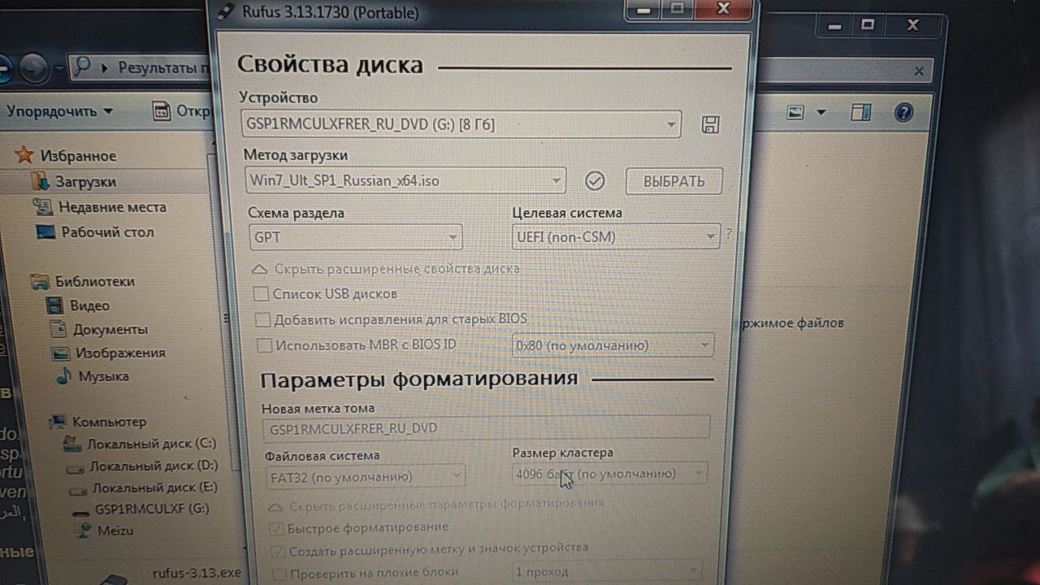The width and height of the screenshot is (1040, 585).
Task: Click the ISO checksum checkmark icon
Action: [x=595, y=180]
